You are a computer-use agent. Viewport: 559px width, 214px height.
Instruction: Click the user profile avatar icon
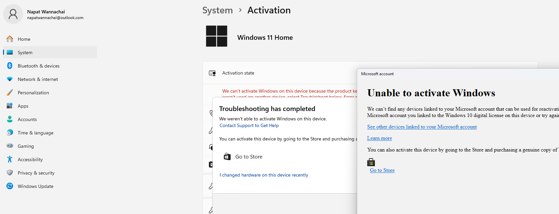[x=13, y=14]
